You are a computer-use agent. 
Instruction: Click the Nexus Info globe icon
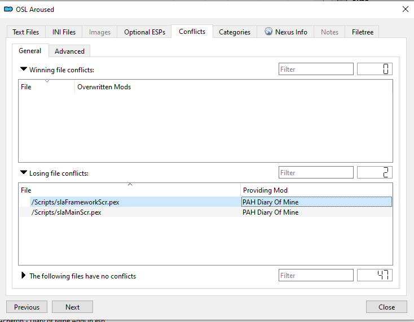[268, 32]
